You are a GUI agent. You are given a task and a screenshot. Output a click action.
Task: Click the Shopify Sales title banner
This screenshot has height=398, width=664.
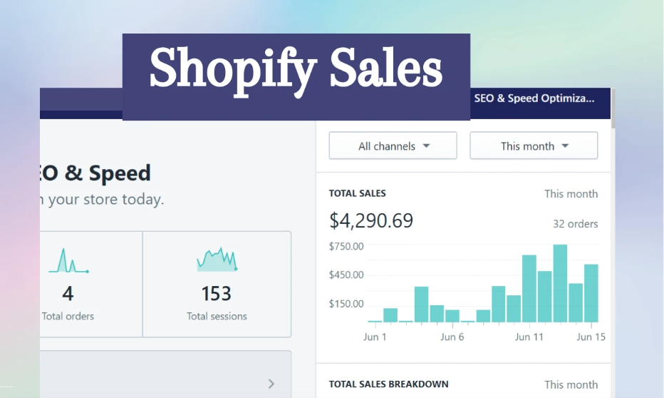(296, 70)
